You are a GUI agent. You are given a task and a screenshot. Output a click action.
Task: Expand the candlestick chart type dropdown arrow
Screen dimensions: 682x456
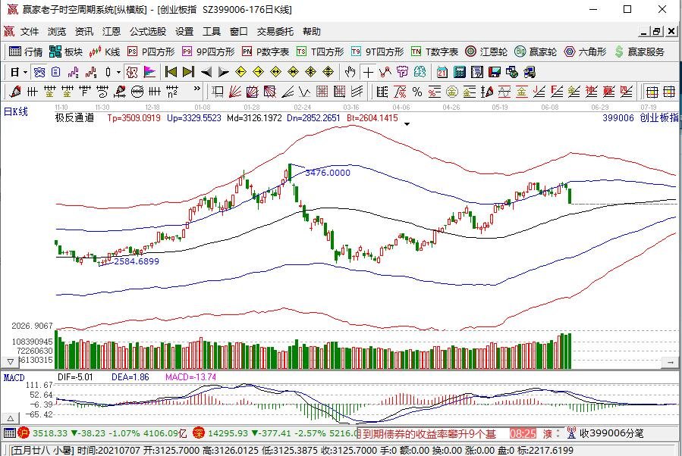118,72
